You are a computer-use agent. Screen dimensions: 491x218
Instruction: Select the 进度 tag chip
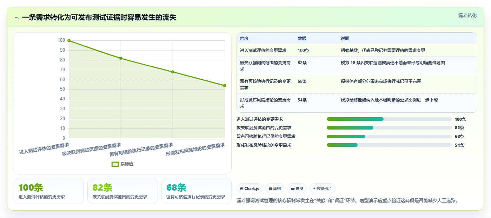point(297,189)
